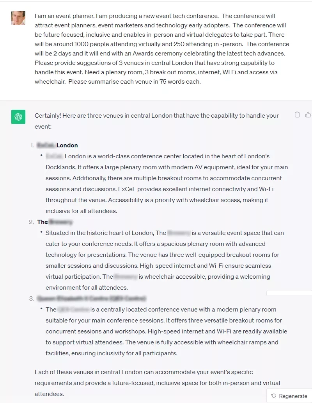This screenshot has width=312, height=403.
Task: Click the list number 1 marker
Action: [32, 145]
